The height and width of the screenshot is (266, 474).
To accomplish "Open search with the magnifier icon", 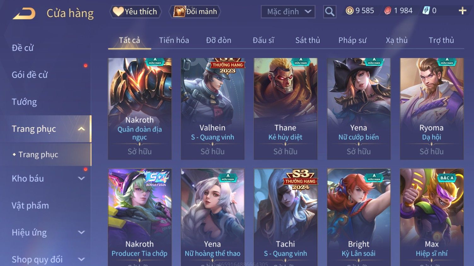I will (330, 12).
